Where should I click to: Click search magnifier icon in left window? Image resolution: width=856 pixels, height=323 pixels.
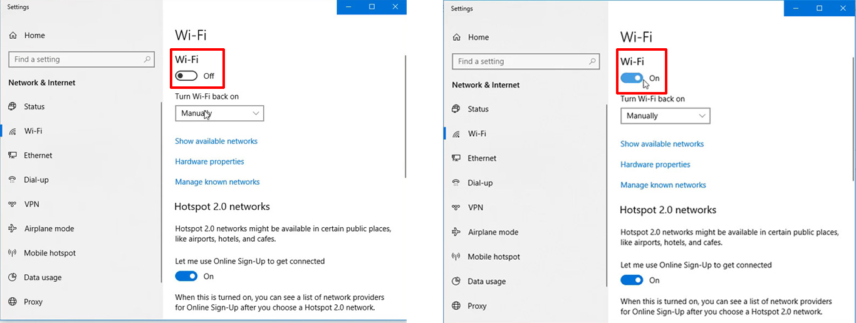(x=147, y=59)
